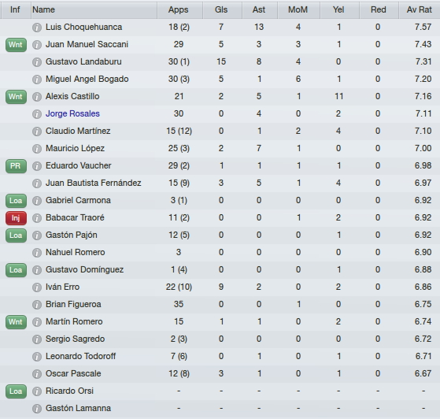The height and width of the screenshot is (419, 440).
Task: Click the Inj status badge for Babacar Traoré
Action: pos(16,218)
